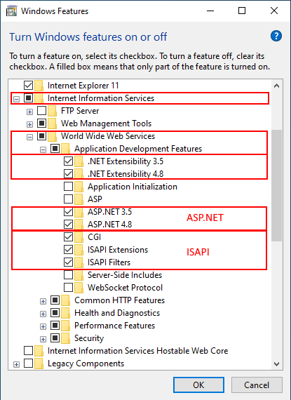Toggle the Security checkbox

tap(55, 338)
